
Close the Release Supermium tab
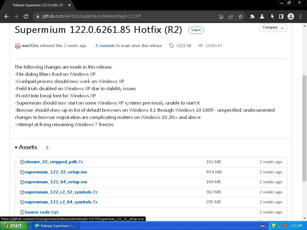pos(70,5)
